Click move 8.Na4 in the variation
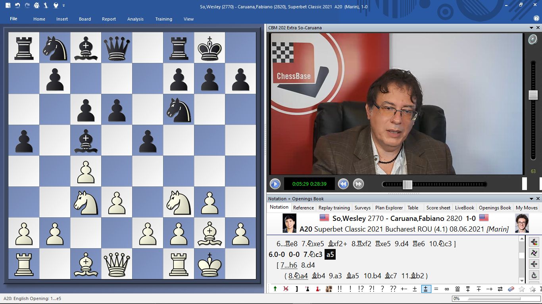Viewport: 542px width, 304px height. pos(298,276)
